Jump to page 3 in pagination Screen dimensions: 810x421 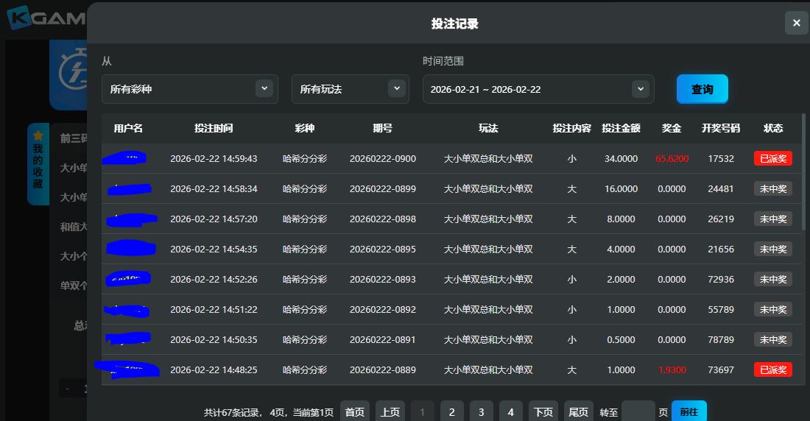(x=481, y=411)
